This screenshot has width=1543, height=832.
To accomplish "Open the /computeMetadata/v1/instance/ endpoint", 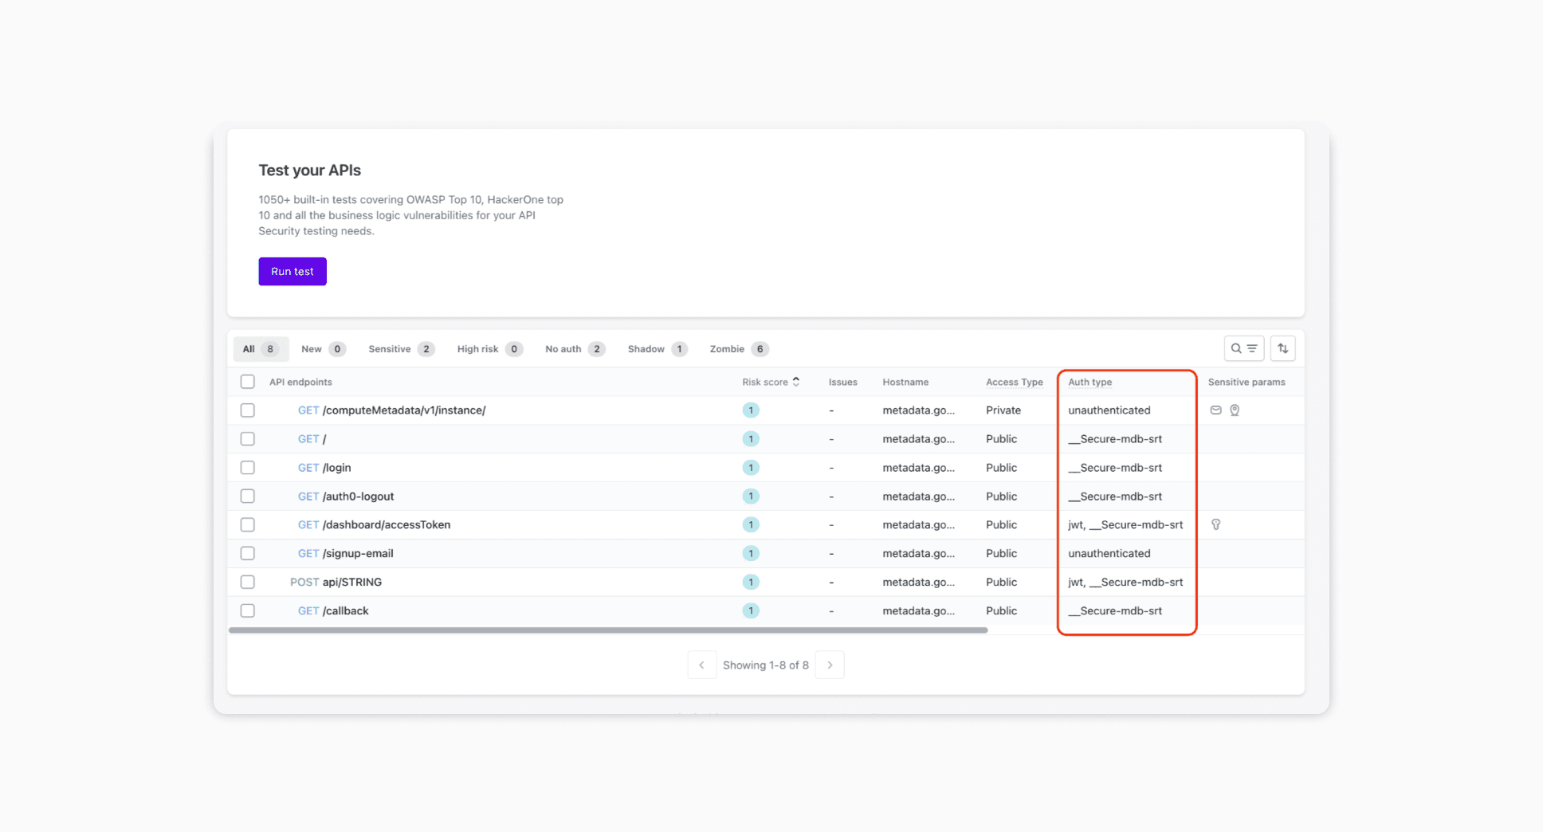I will pos(404,410).
